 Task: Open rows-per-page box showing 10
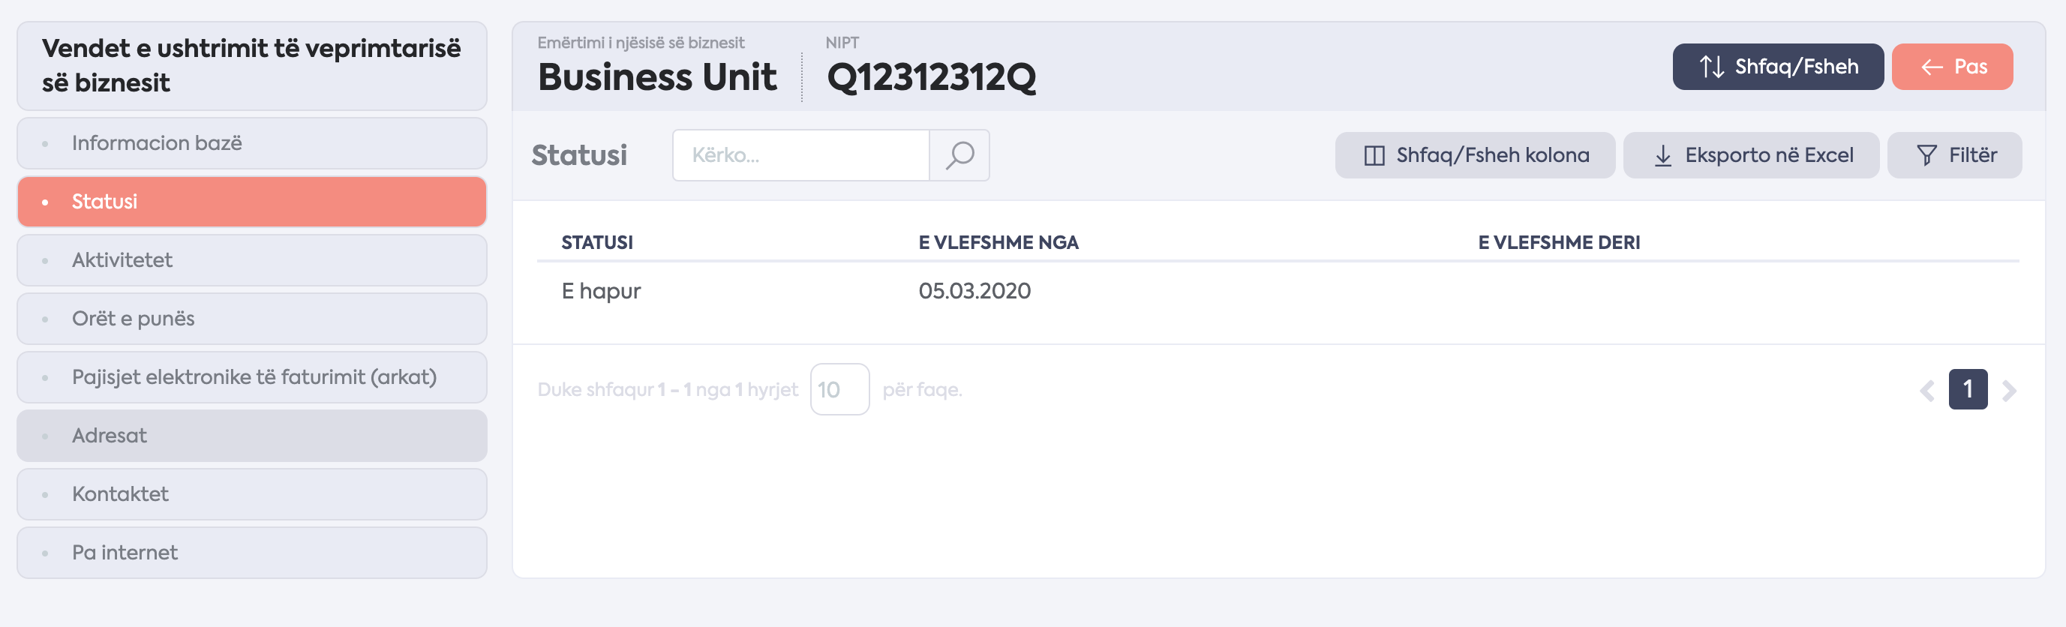point(839,390)
